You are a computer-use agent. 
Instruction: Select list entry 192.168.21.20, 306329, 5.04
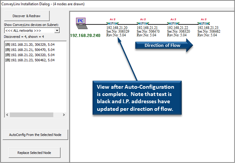pyautogui.click(x=30, y=45)
